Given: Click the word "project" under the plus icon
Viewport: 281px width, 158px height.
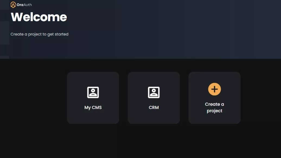Looking at the screenshot, I should tap(215, 111).
